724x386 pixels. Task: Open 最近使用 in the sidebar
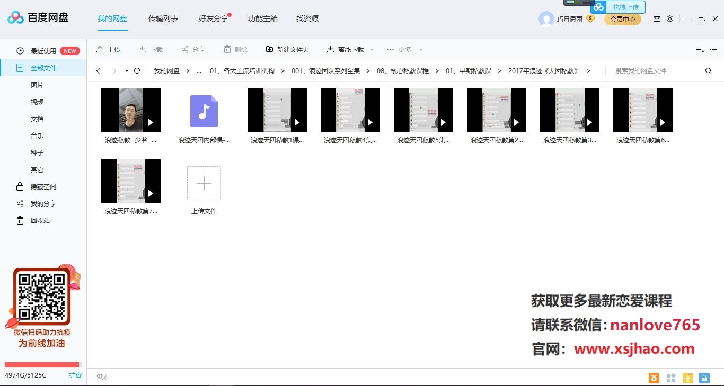tap(43, 51)
